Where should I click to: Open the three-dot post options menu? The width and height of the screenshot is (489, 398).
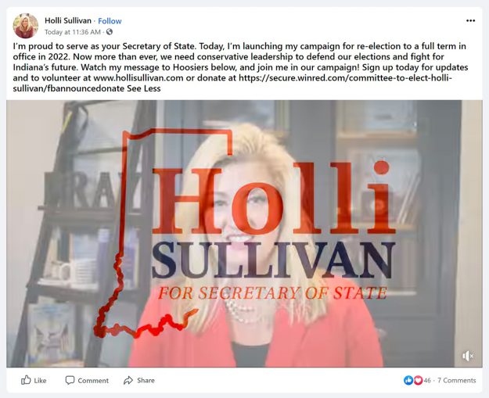pyautogui.click(x=470, y=21)
